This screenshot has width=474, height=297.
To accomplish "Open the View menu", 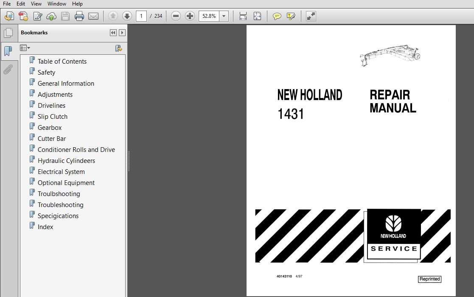I will point(36,4).
